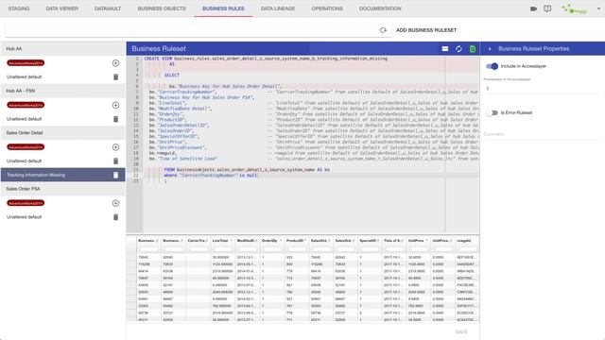Switch to Staging tab
This screenshot has width=605, height=340.
click(19, 8)
